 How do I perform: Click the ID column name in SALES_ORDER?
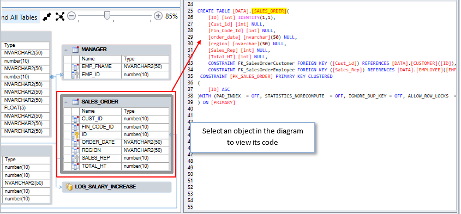85,134
